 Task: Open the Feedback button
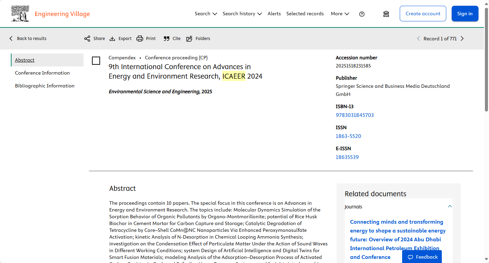click(x=422, y=257)
